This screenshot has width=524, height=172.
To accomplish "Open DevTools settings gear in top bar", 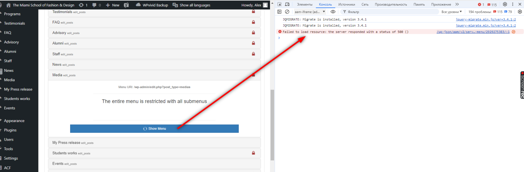I will [x=505, y=4].
